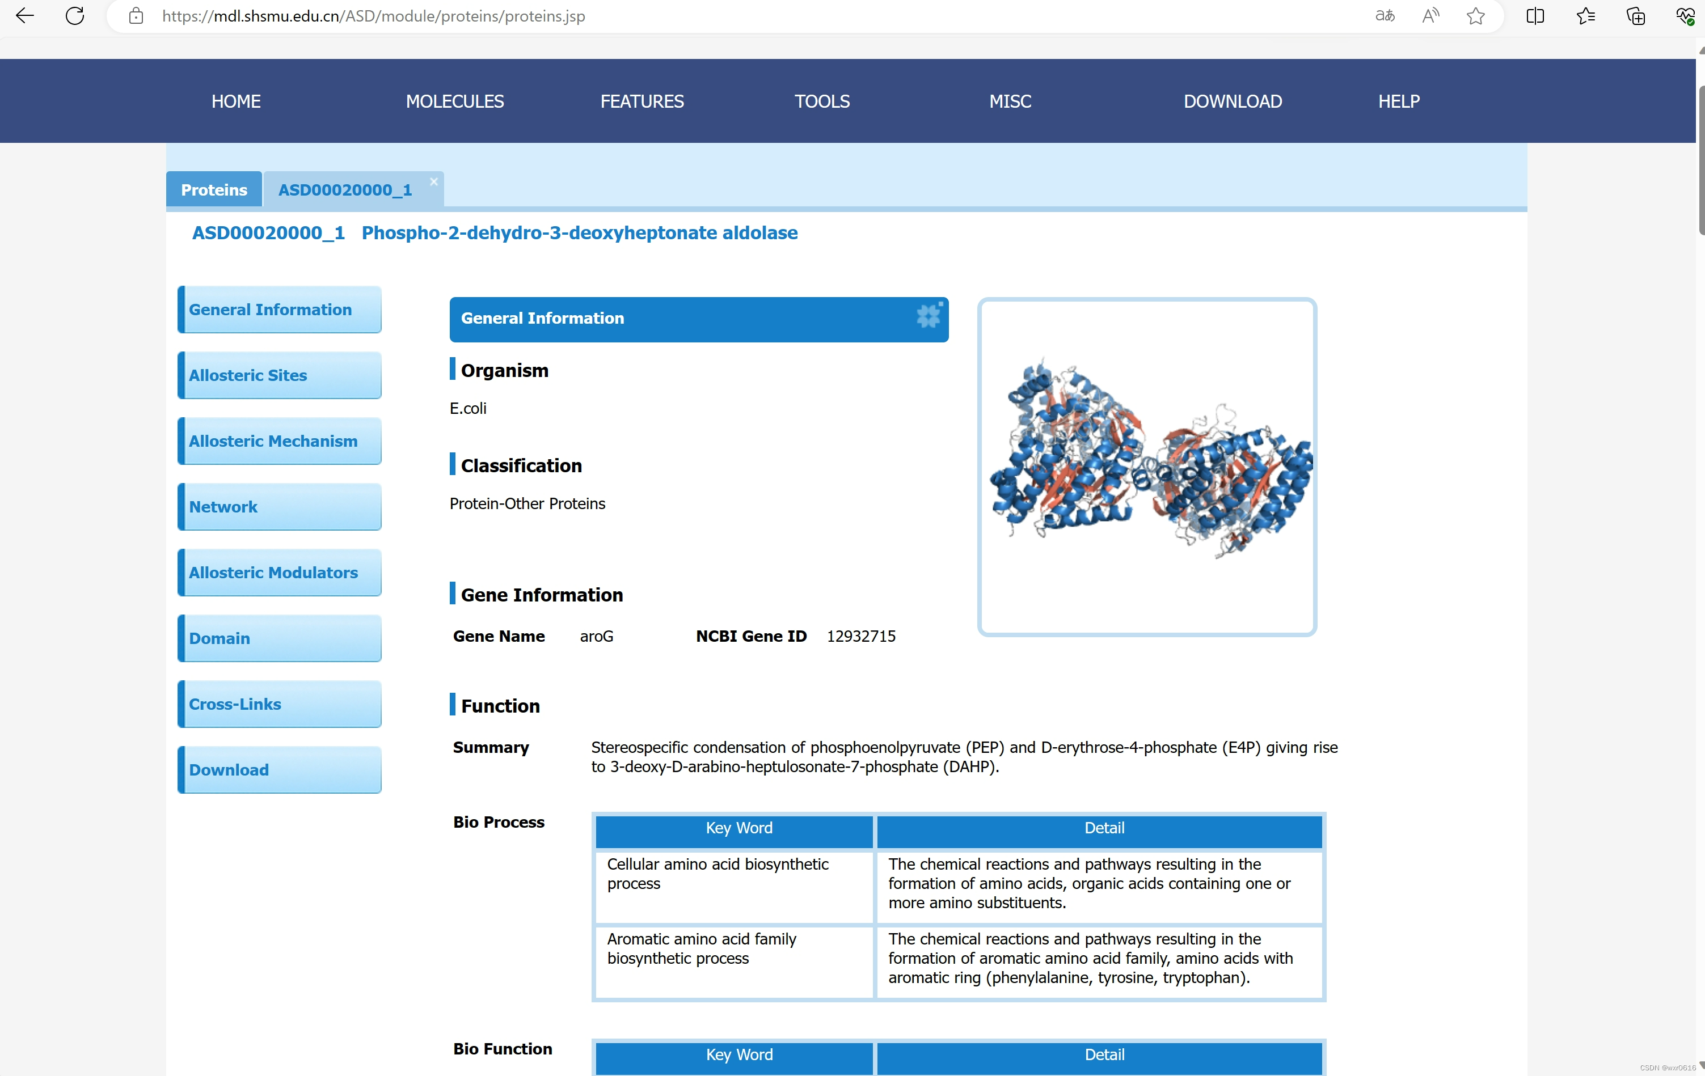
Task: Open split screen browser icon
Action: 1535,15
